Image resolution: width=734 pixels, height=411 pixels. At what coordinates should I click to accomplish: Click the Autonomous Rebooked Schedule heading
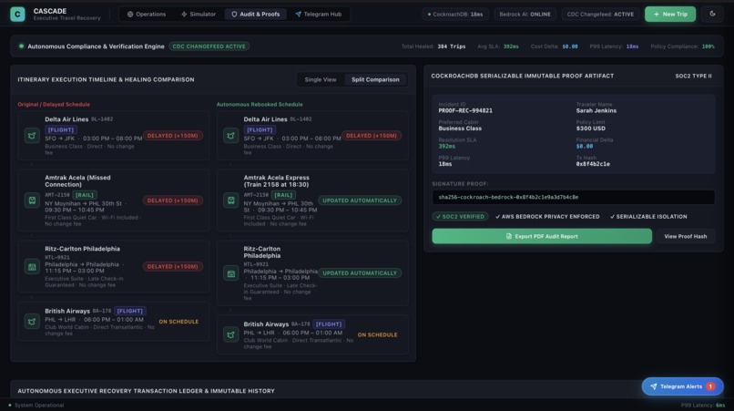[x=260, y=105]
